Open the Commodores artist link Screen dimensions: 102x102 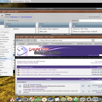click(26, 17)
